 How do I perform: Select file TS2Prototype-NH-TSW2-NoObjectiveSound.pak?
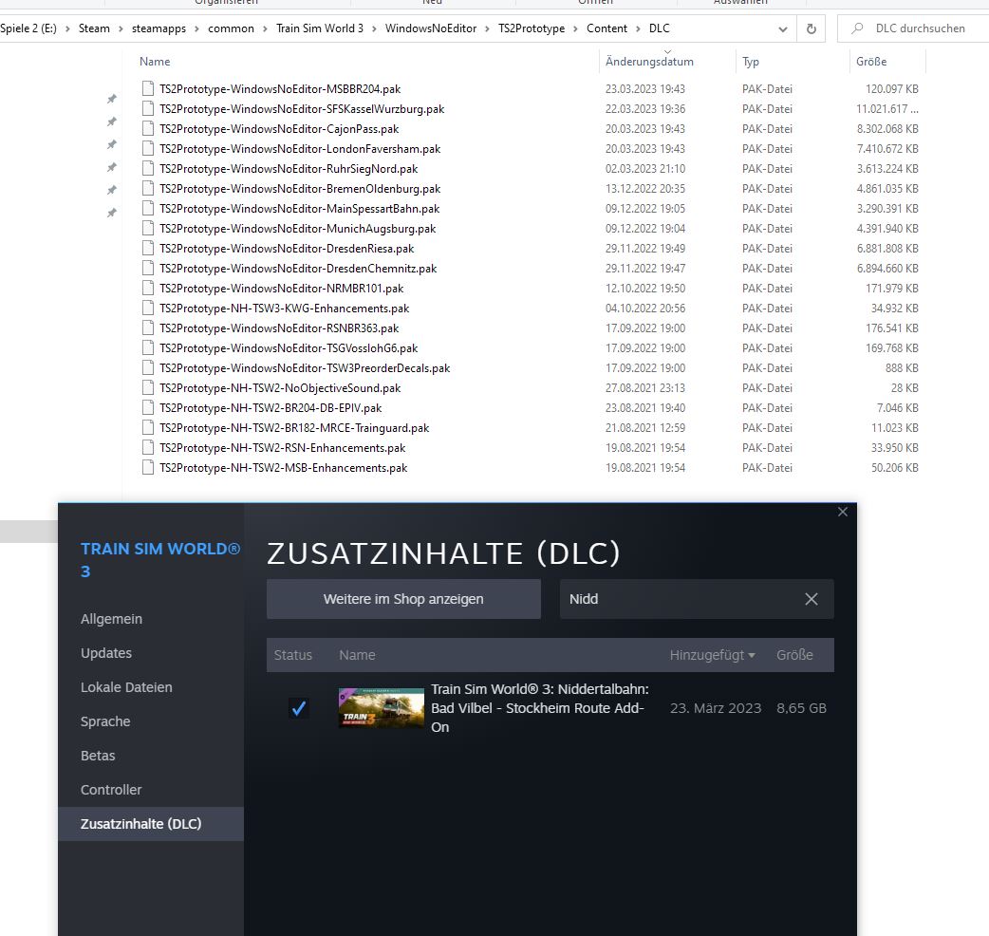(x=280, y=388)
